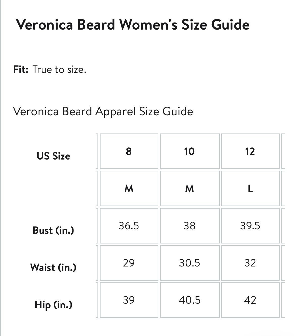Select the M cell under size 8

click(x=129, y=188)
